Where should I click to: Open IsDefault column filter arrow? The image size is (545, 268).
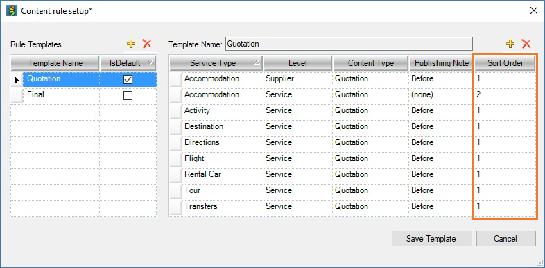(150, 62)
